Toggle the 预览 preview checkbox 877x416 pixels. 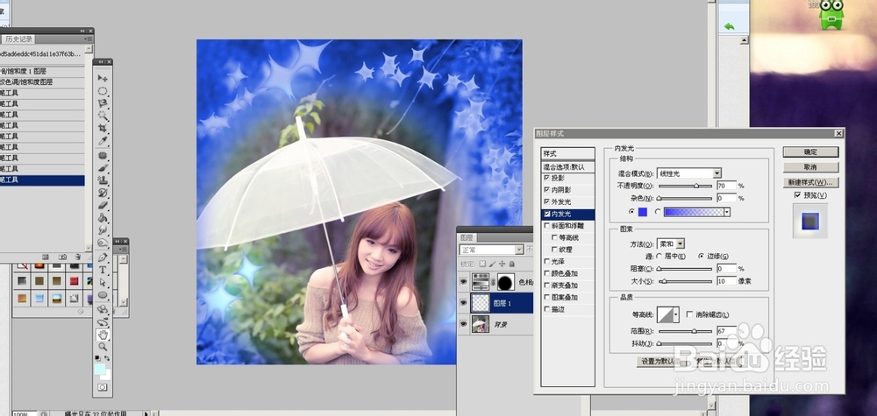pyautogui.click(x=797, y=195)
